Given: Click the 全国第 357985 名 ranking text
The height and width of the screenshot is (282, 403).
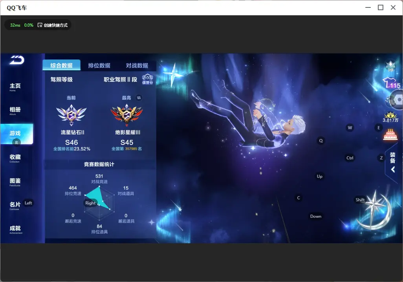Looking at the screenshot, I should point(127,149).
